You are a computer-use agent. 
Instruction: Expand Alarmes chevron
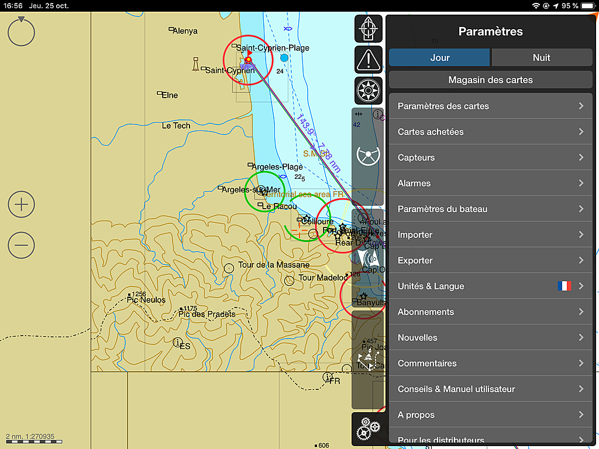pyautogui.click(x=581, y=183)
